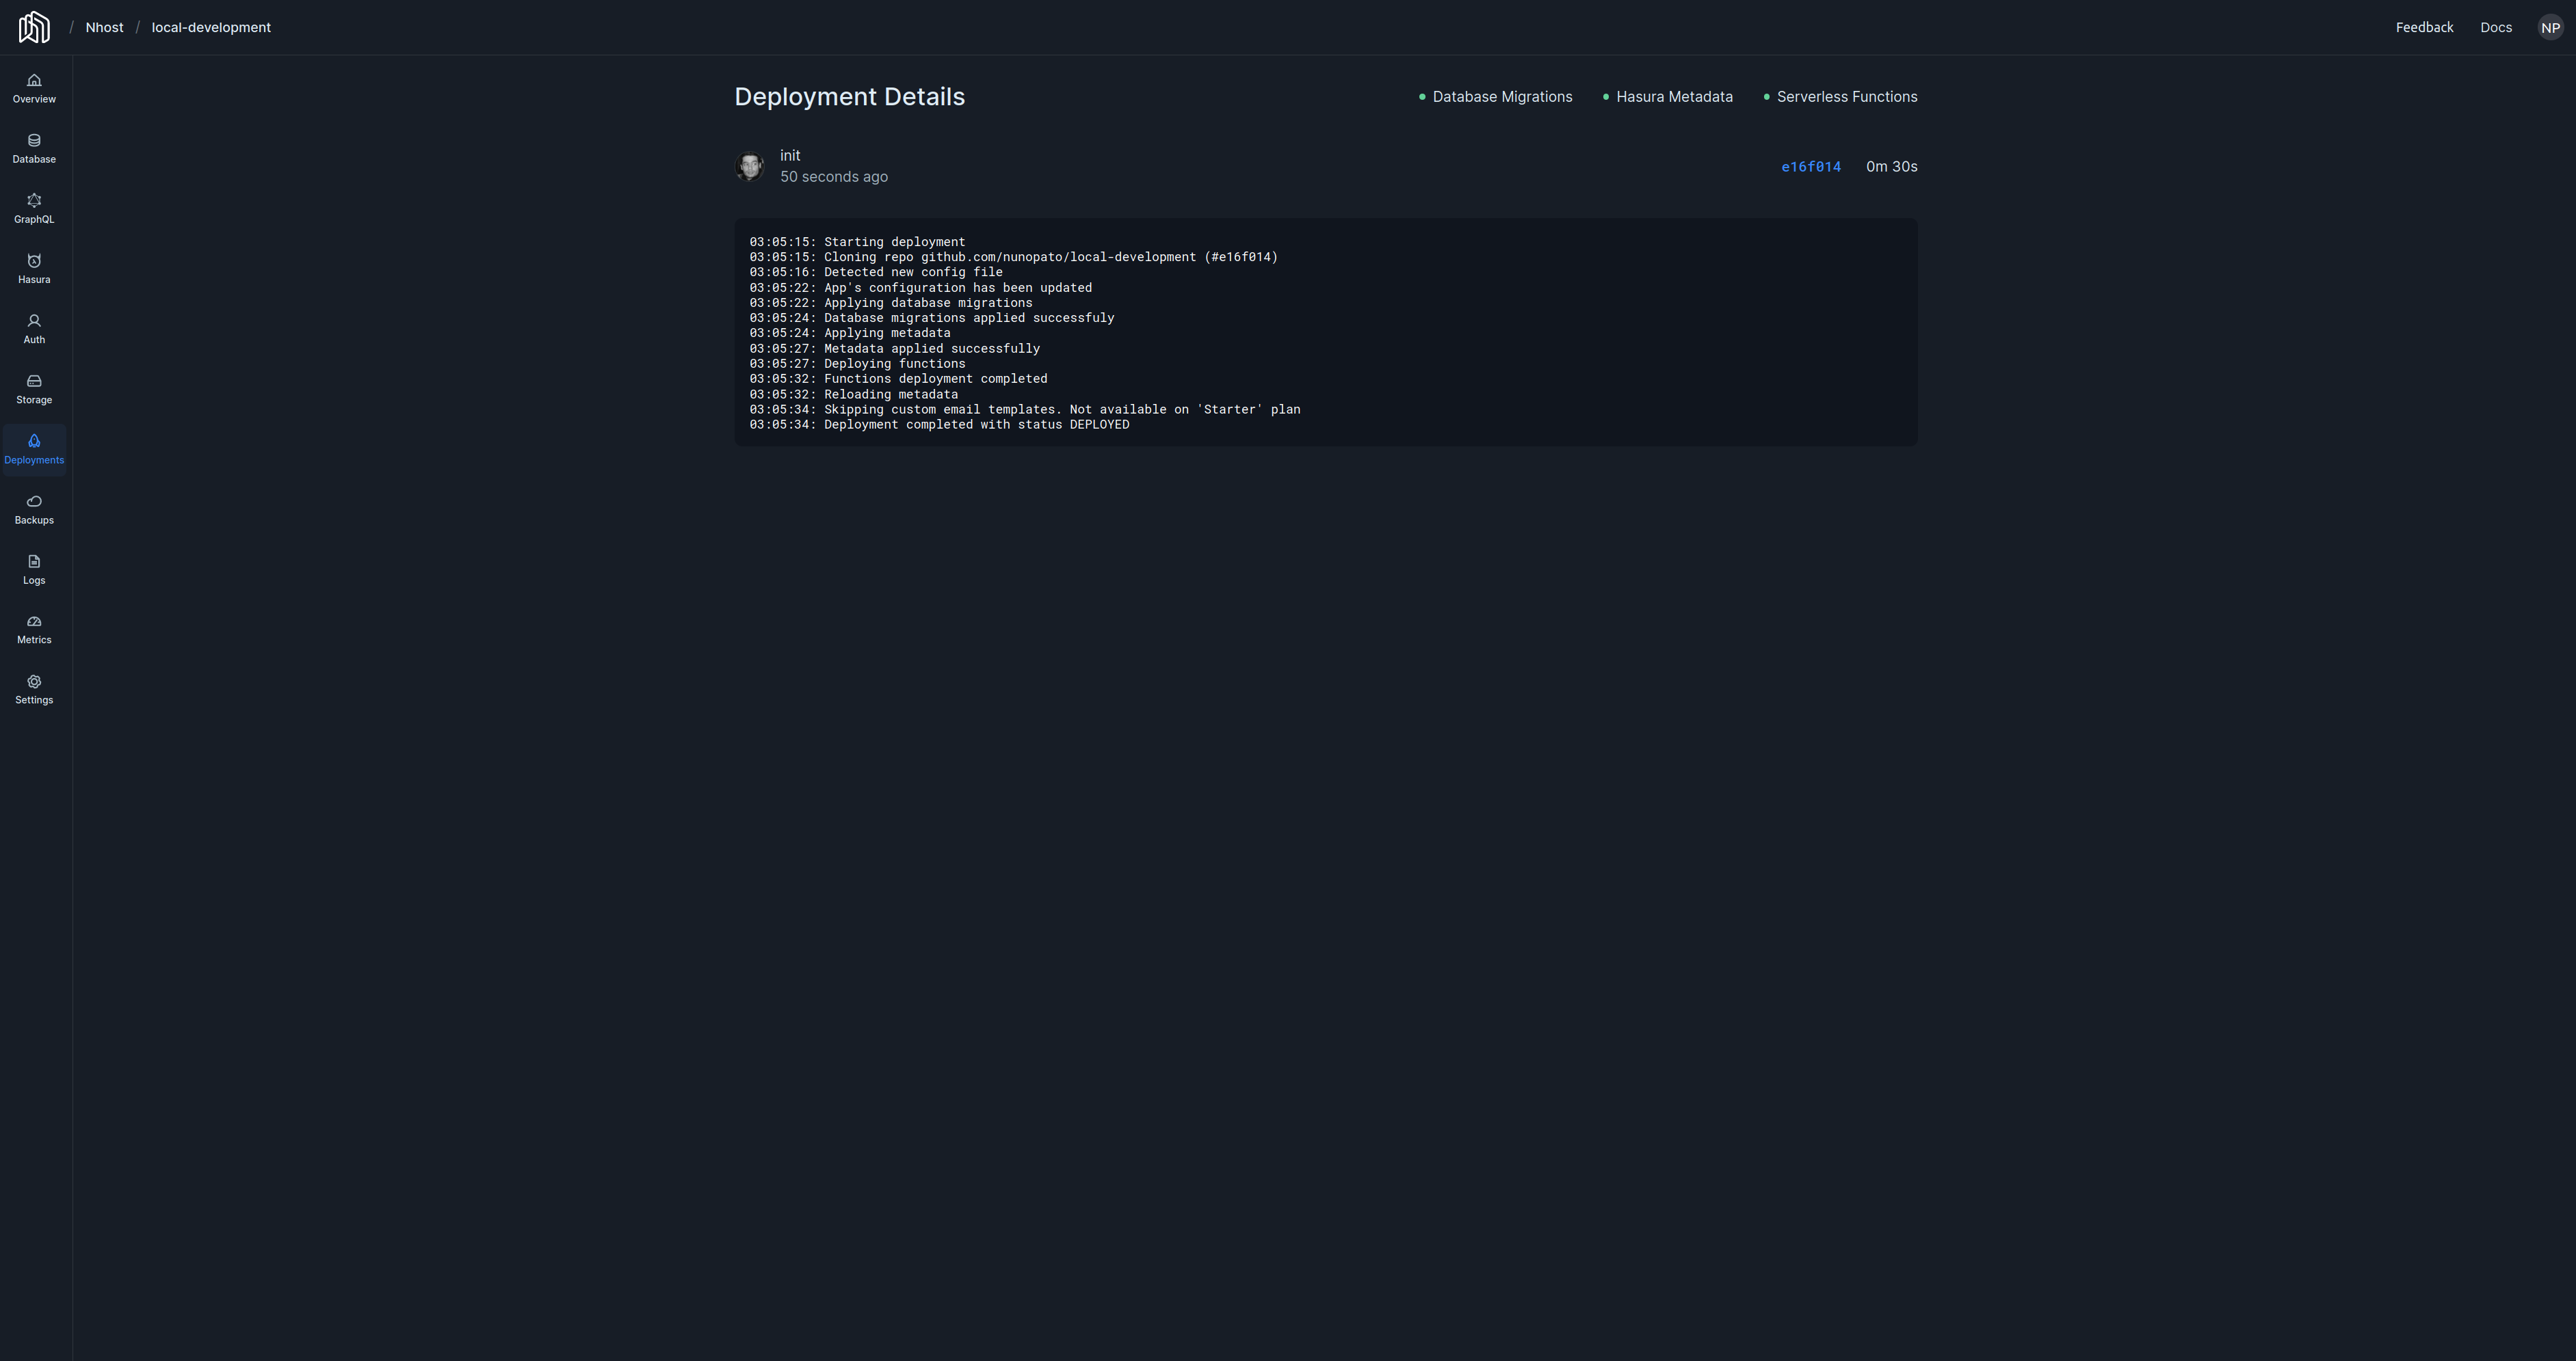Open the Storage section
The image size is (2576, 1361).
tap(34, 389)
